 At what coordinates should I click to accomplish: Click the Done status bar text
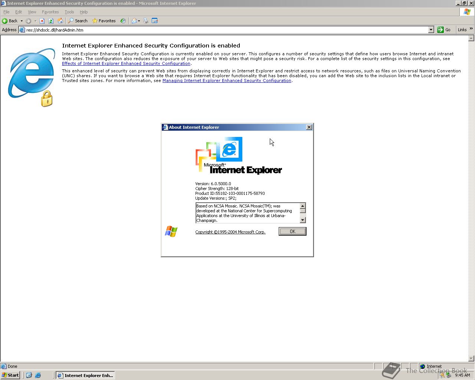[13, 366]
